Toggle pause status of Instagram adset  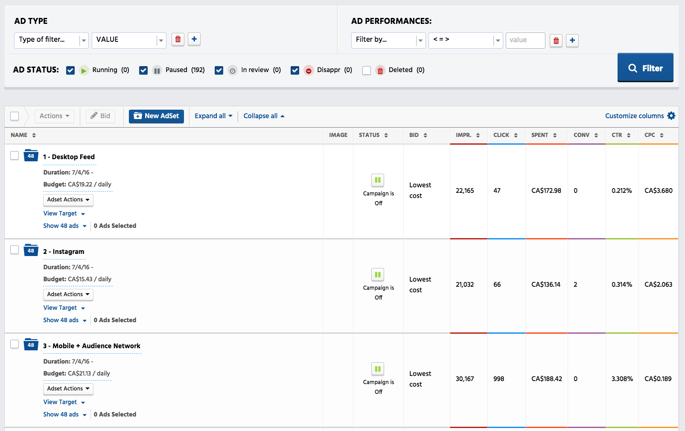point(378,274)
